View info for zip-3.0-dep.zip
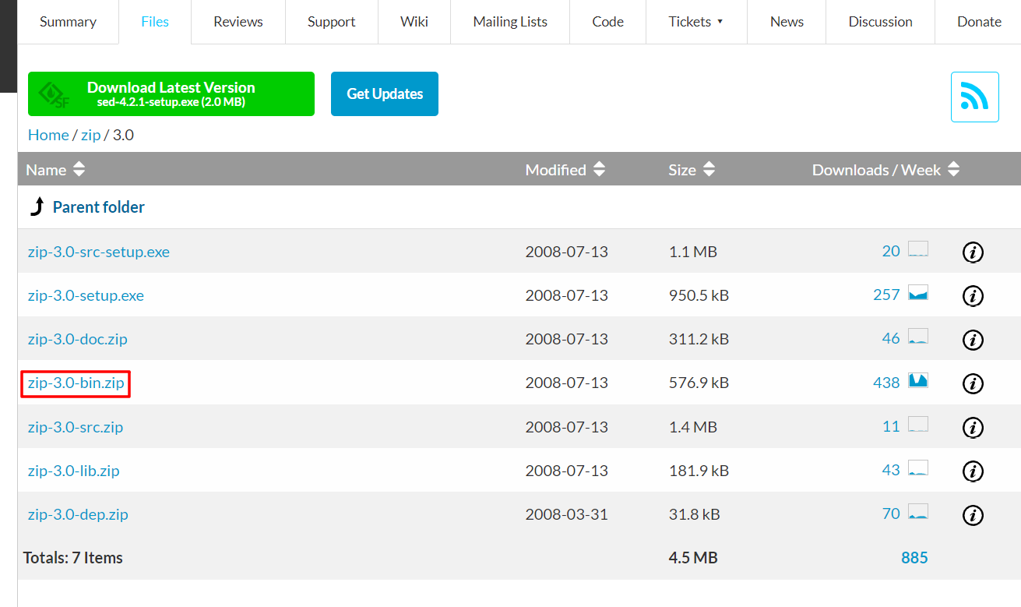This screenshot has height=607, width=1021. pos(972,514)
